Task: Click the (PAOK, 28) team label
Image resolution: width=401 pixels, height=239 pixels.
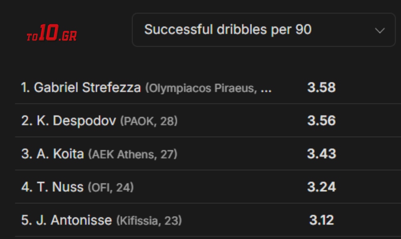Action: click(x=149, y=121)
